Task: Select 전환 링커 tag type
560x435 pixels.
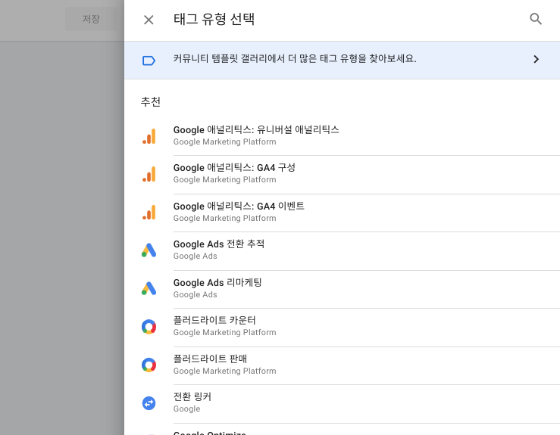Action: point(367,404)
